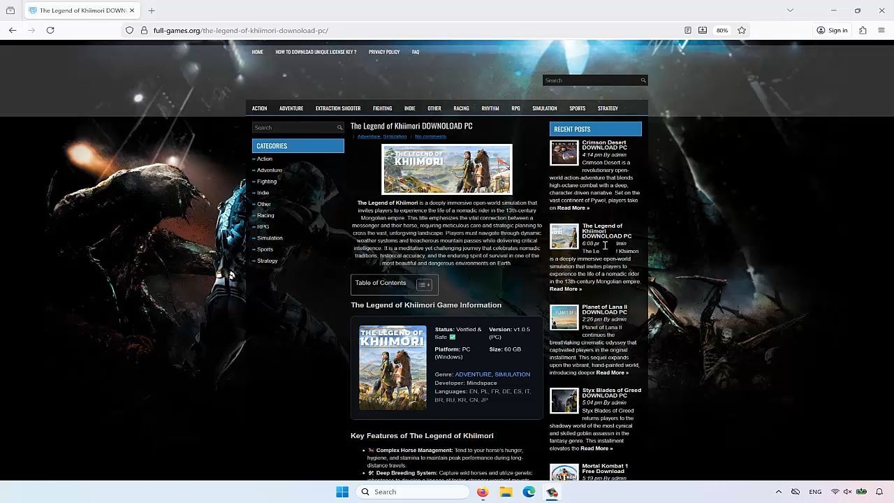Reload the current page

pyautogui.click(x=50, y=30)
